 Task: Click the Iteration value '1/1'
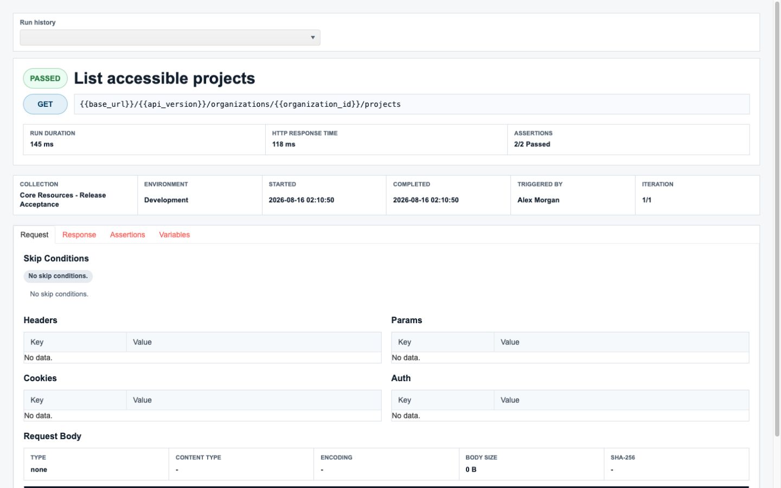646,200
